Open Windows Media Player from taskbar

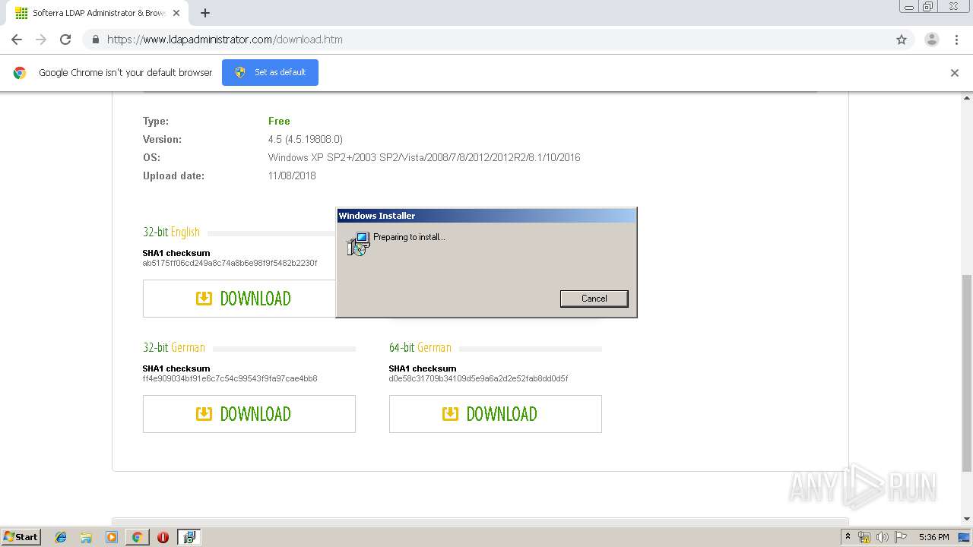tap(112, 537)
